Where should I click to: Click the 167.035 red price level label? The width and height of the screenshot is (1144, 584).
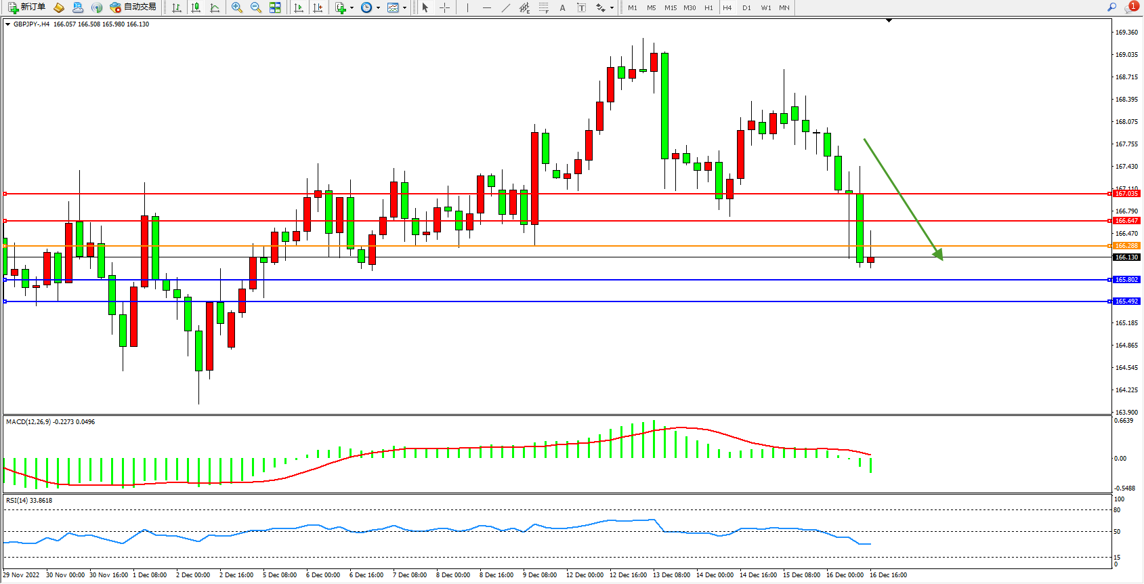pyautogui.click(x=1126, y=194)
